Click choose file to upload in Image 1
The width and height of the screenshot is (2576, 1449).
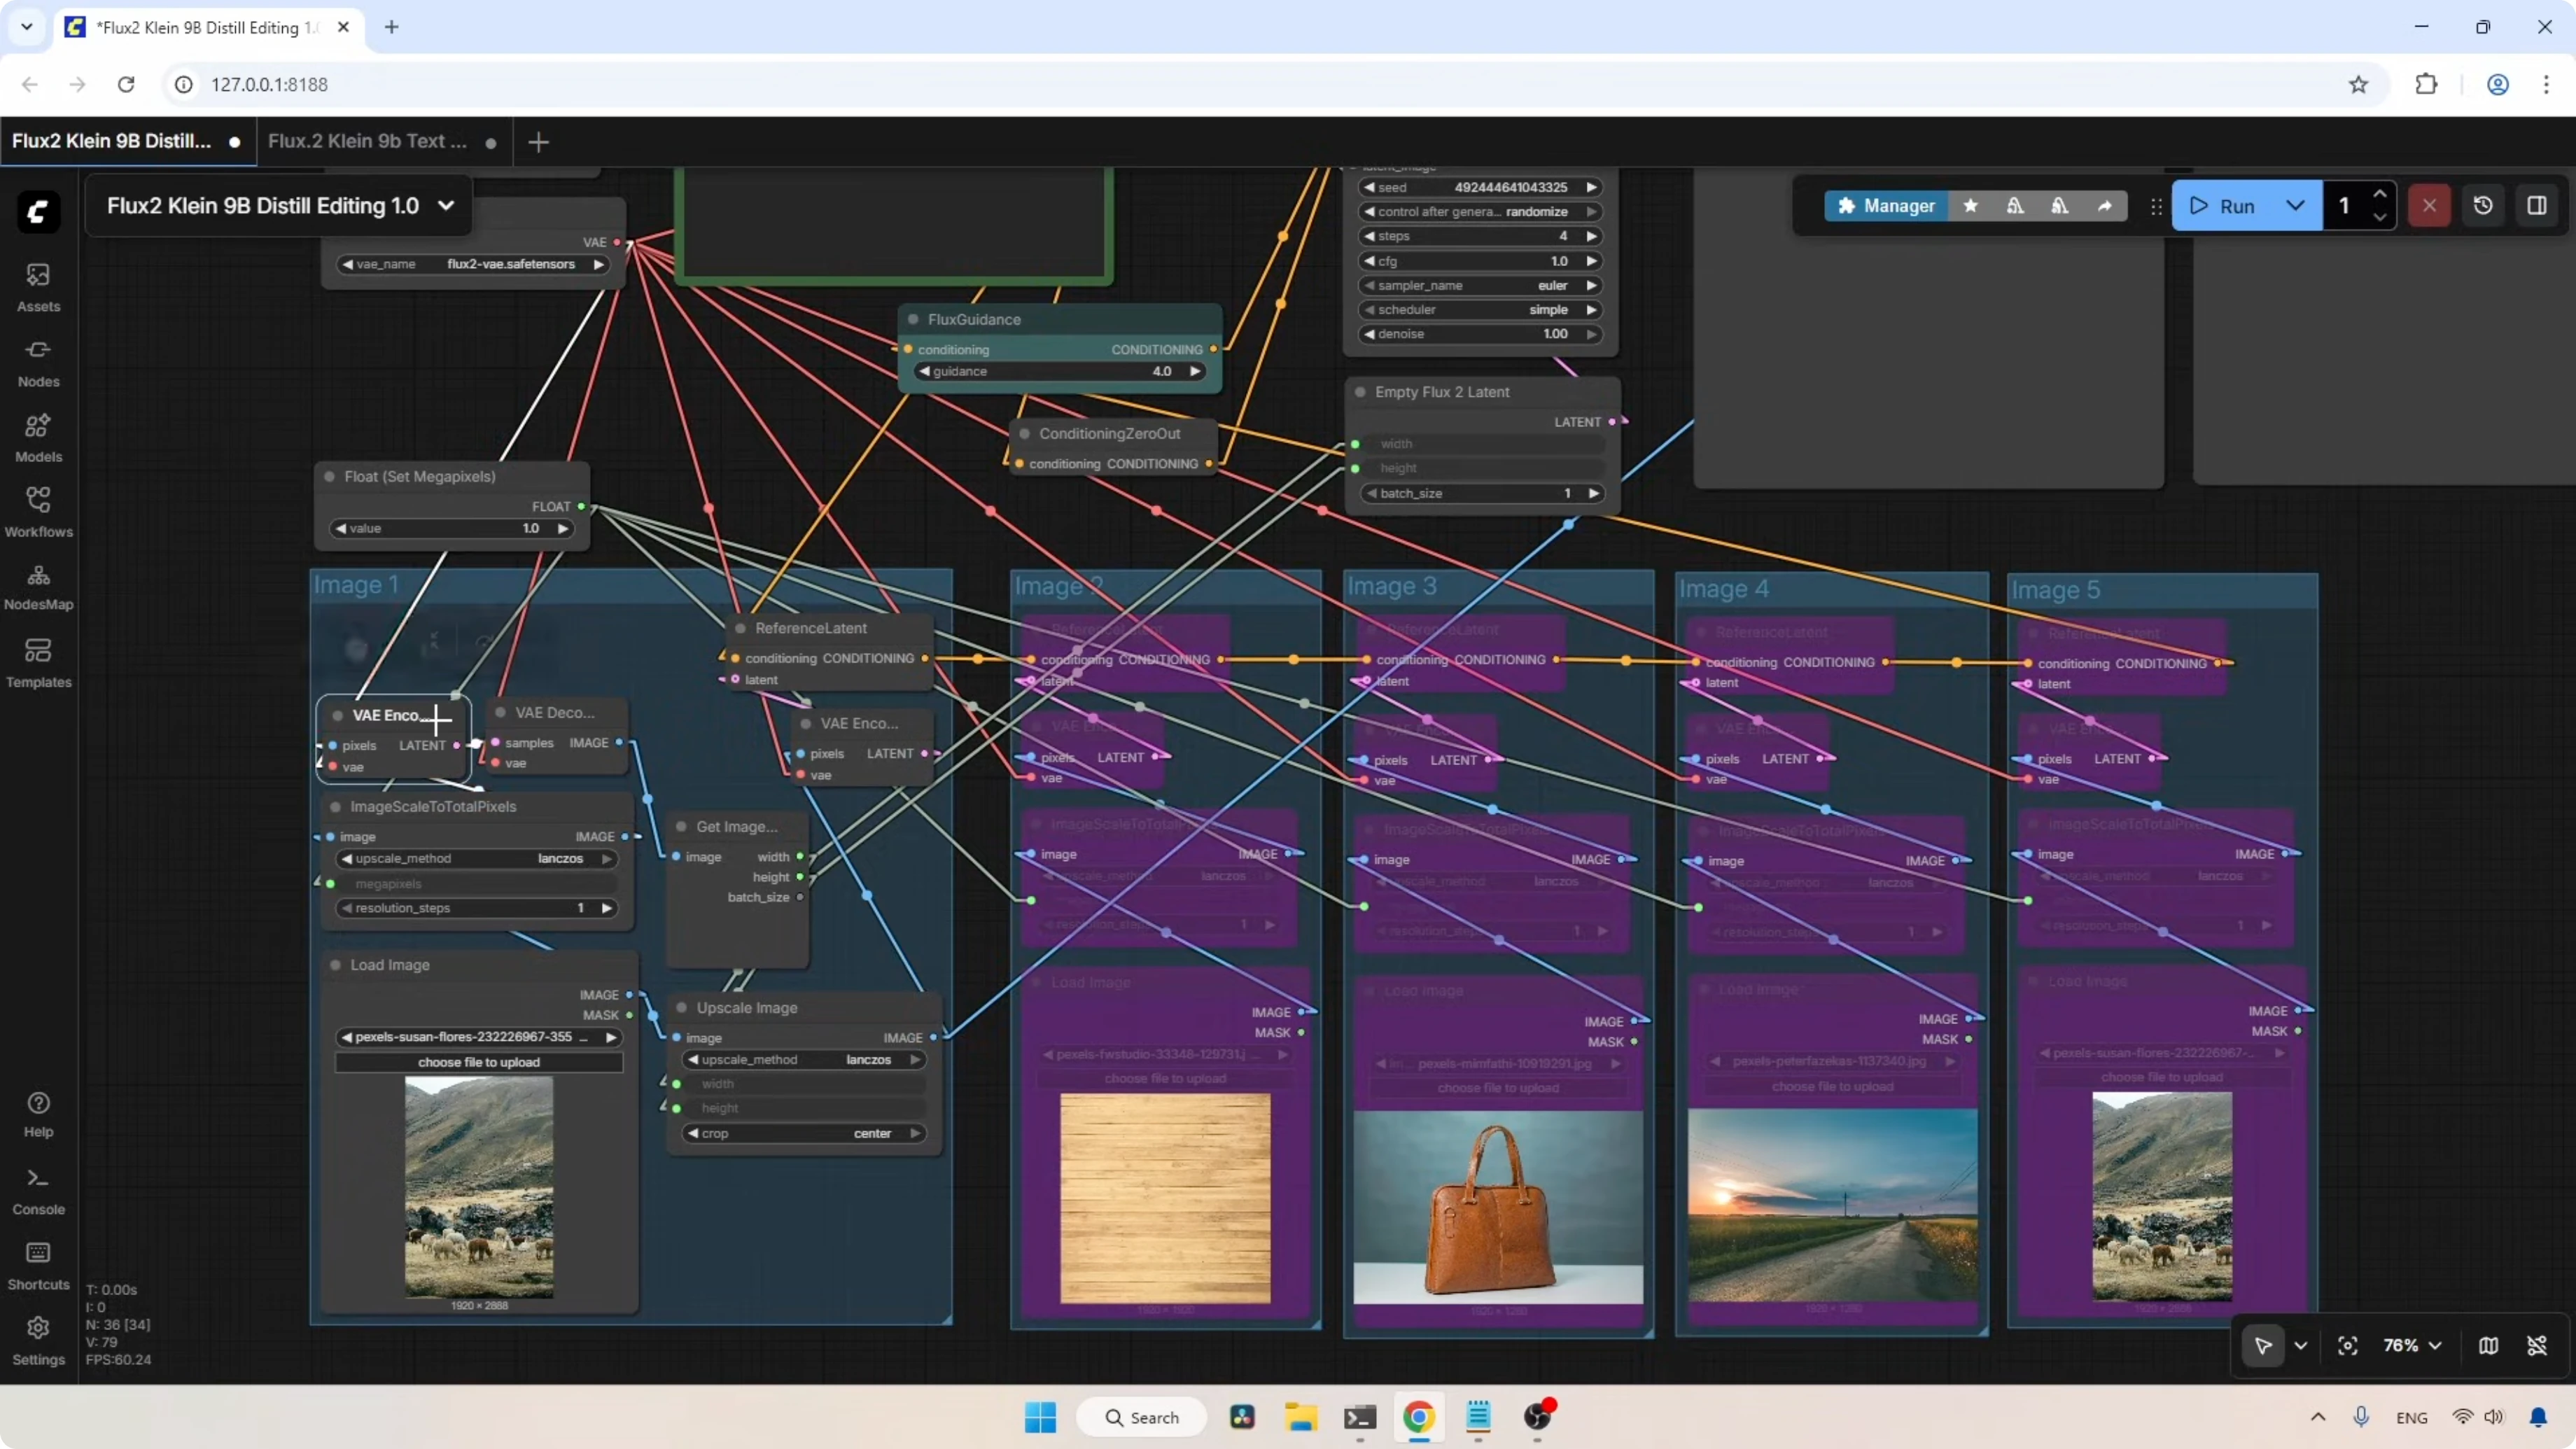(478, 1062)
